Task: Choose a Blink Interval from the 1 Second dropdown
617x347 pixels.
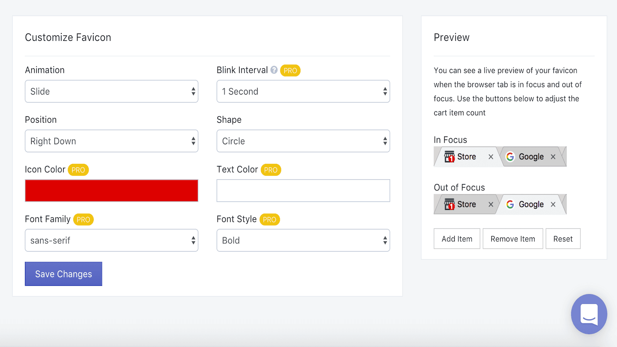Action: coord(303,91)
